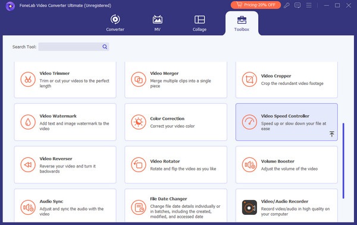Open the Video Cropper title
This screenshot has width=357, height=225.
pos(276,76)
